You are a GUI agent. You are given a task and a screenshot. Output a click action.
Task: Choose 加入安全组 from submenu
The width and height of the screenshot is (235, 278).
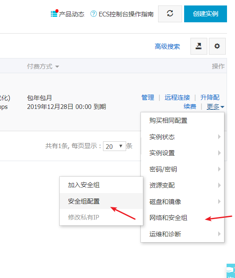[x=101, y=185]
